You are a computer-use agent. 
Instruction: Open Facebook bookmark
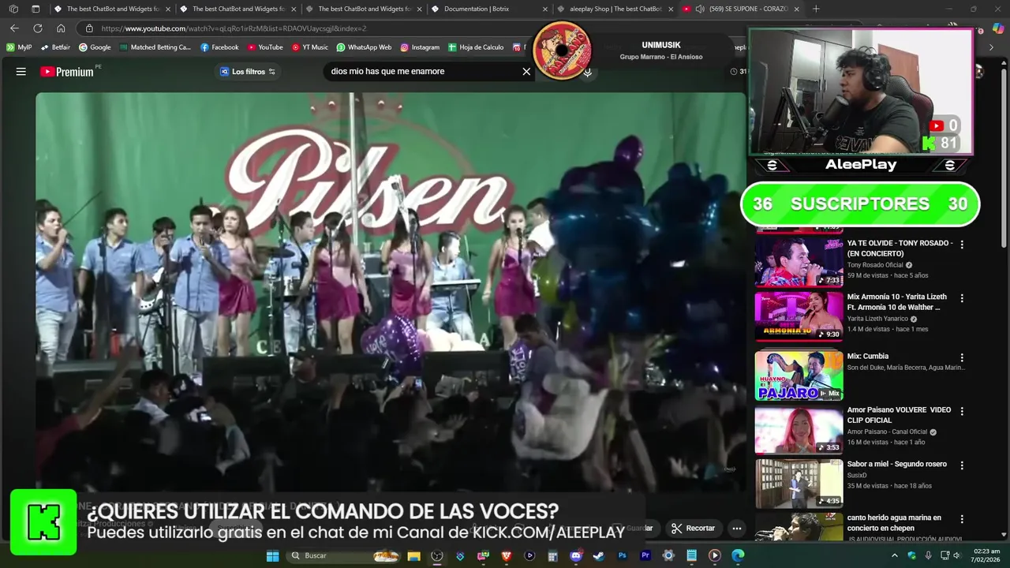[x=219, y=47]
